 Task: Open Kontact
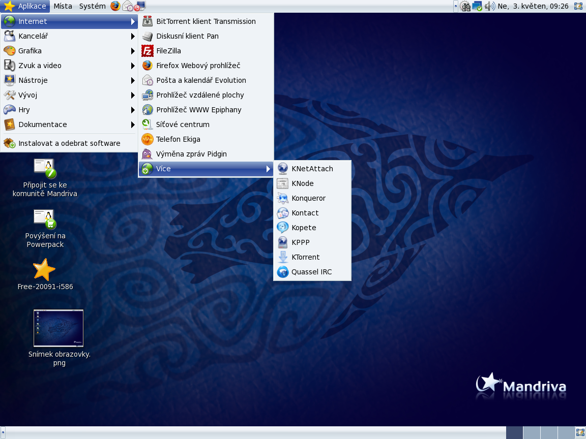point(312,213)
